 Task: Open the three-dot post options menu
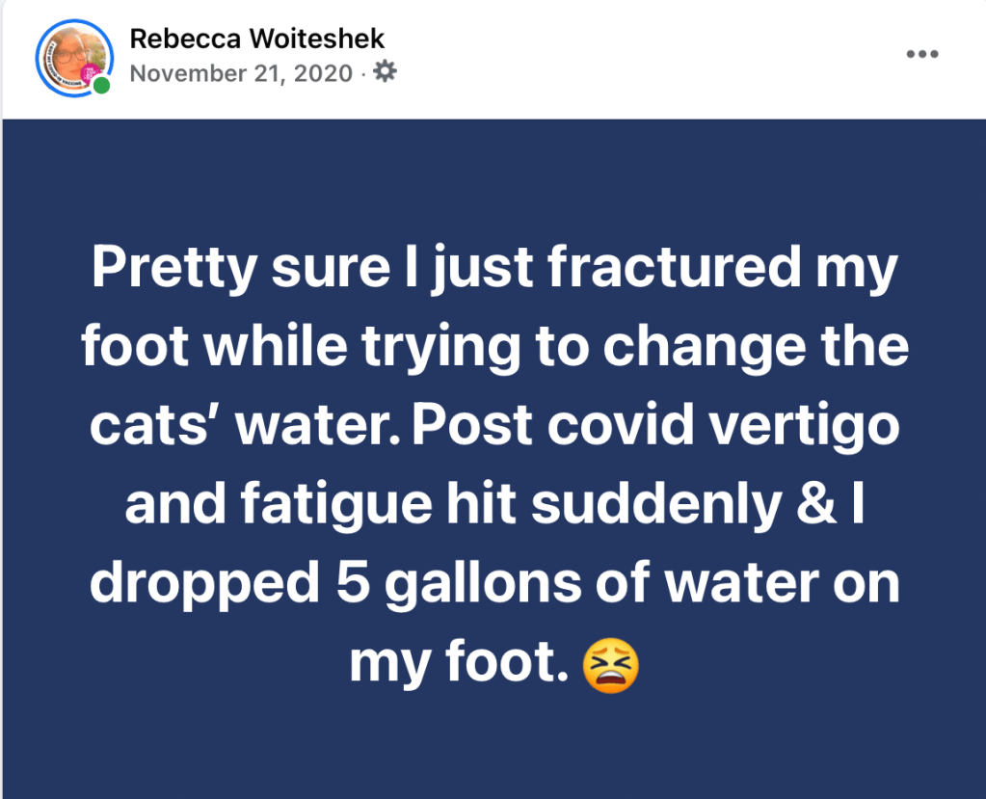[x=921, y=54]
